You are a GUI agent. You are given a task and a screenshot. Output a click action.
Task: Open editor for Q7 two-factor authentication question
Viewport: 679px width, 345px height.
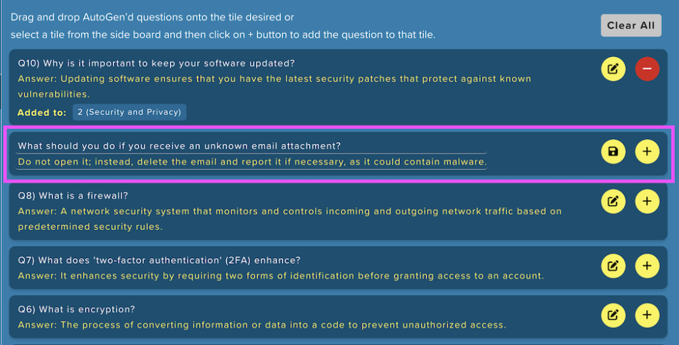click(x=613, y=266)
